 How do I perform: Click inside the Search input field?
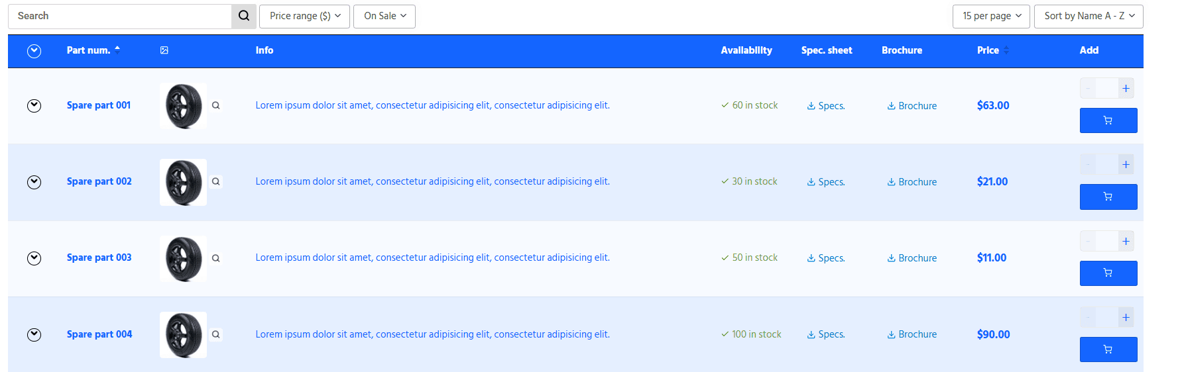click(119, 17)
